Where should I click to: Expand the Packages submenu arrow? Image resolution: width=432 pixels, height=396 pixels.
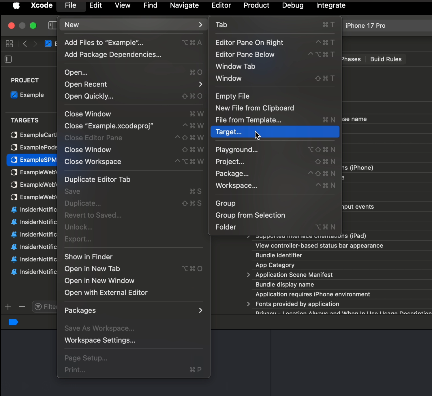pos(200,310)
